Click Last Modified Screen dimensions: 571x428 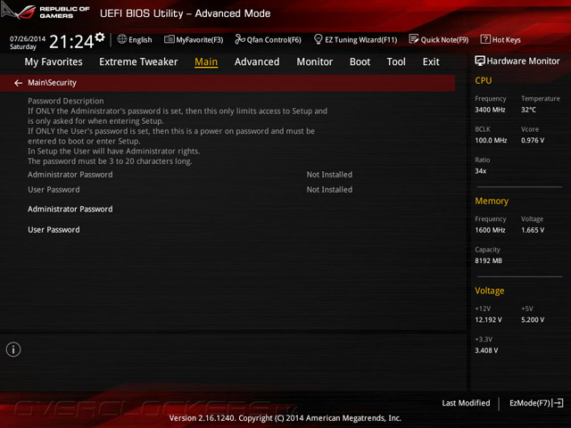(466, 403)
